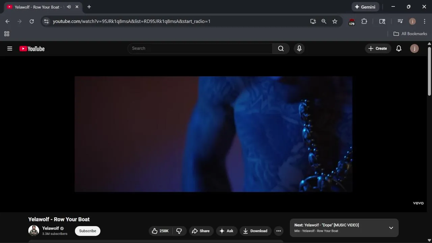
Task: Reload the current page
Action: click(32, 21)
